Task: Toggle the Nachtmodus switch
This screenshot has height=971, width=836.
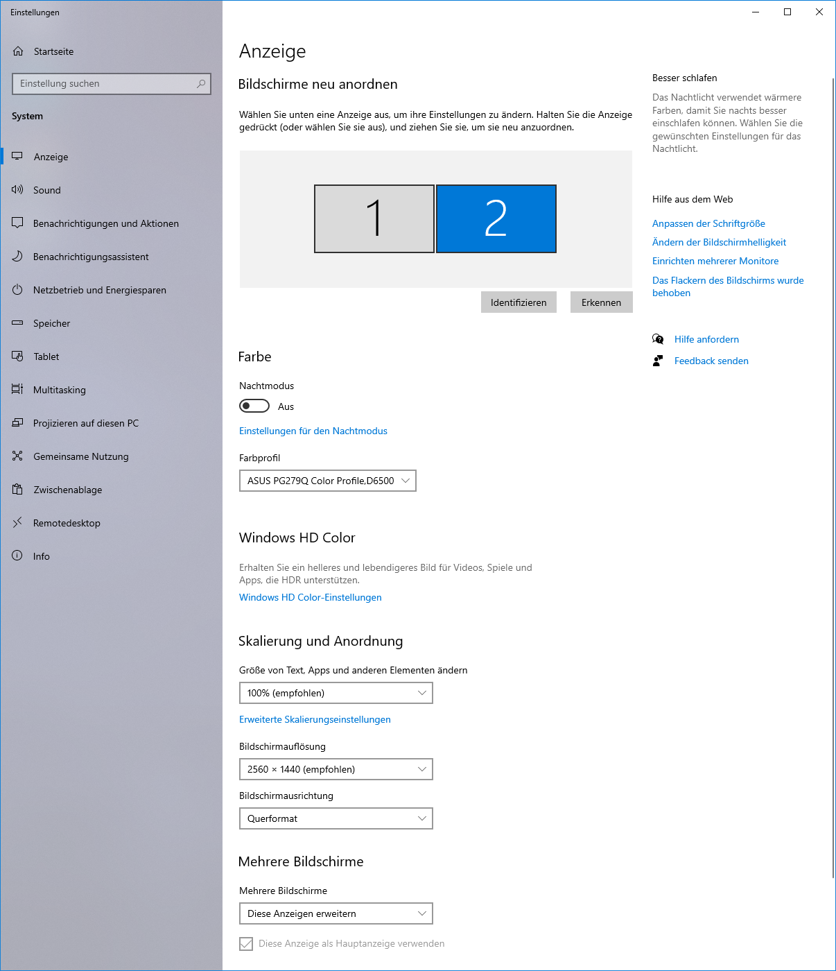Action: tap(254, 406)
